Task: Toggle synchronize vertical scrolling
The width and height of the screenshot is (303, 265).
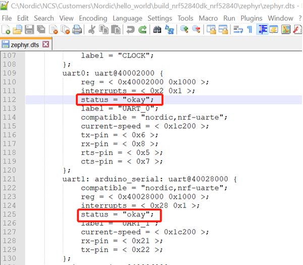Action: tap(211, 30)
